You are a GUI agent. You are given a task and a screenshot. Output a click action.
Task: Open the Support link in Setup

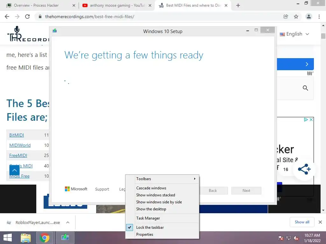pyautogui.click(x=102, y=189)
